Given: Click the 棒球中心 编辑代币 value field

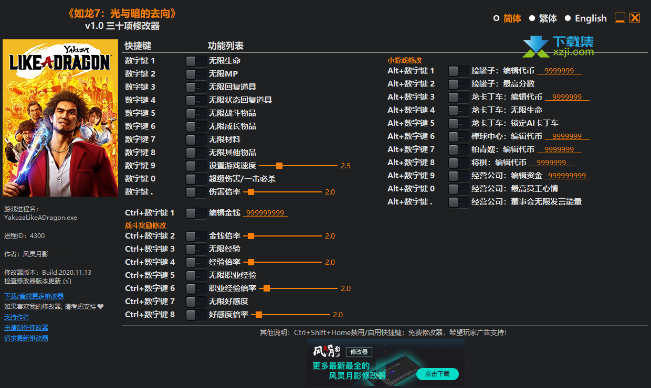Looking at the screenshot, I should coord(567,136).
